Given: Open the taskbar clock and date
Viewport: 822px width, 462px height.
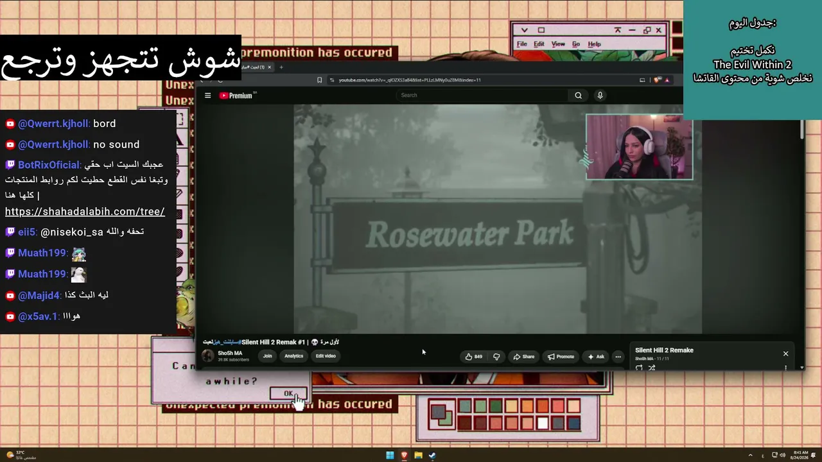Looking at the screenshot, I should 800,455.
